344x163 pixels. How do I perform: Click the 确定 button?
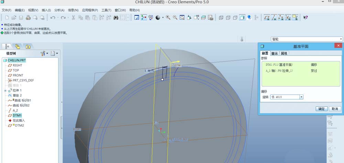click(322, 109)
